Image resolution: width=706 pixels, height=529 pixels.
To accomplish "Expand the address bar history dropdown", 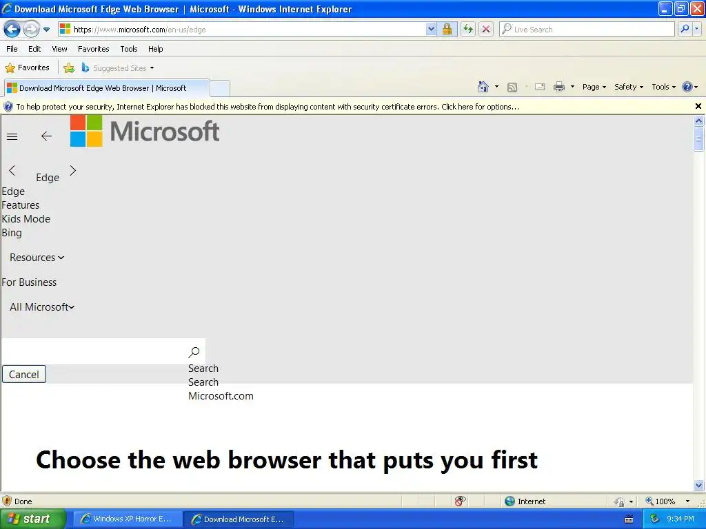I will (x=431, y=29).
